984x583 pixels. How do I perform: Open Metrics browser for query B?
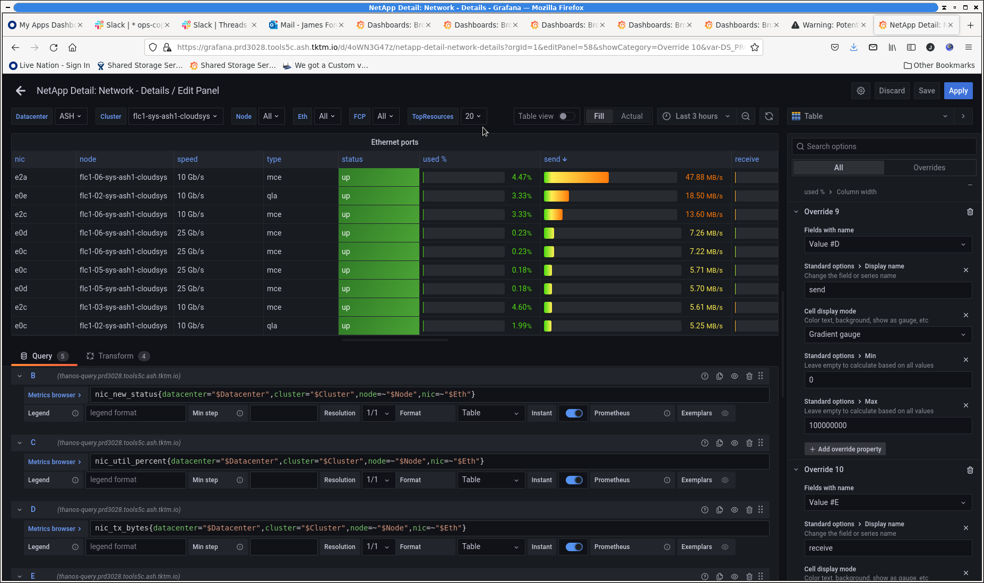pyautogui.click(x=55, y=395)
